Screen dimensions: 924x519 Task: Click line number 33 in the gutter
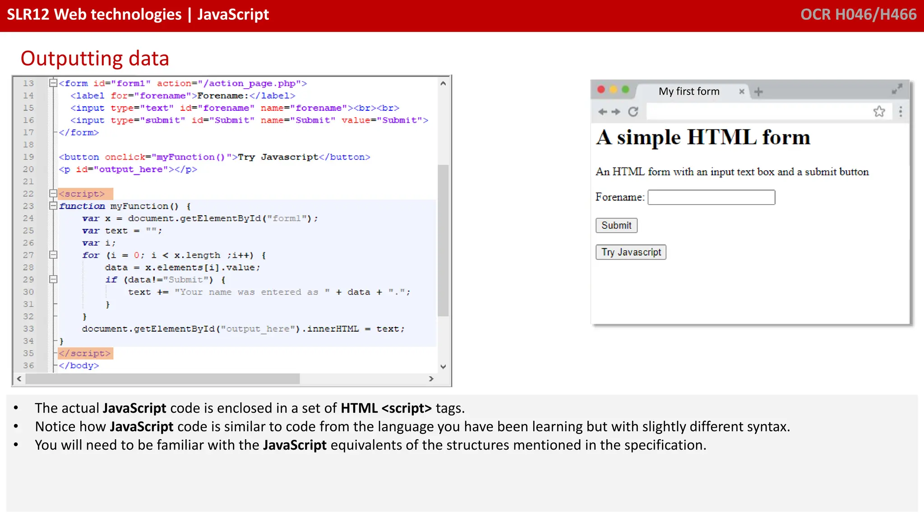(x=28, y=329)
